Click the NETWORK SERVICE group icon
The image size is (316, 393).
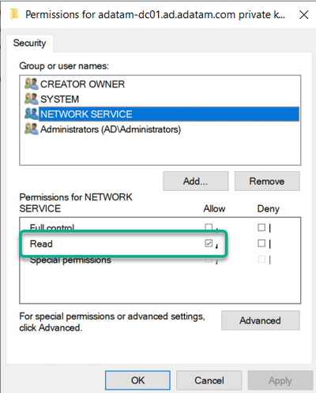pos(32,114)
